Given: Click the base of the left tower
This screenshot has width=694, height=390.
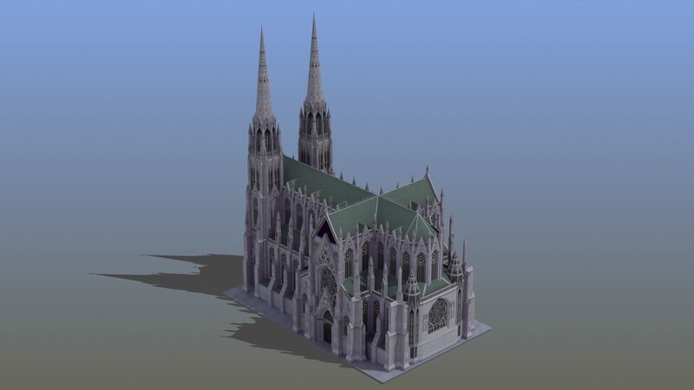Looking at the screenshot, I should pos(253,269).
